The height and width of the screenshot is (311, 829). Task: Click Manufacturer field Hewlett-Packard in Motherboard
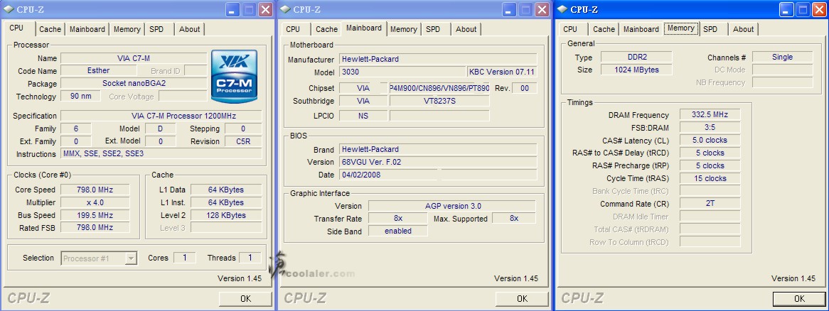(438, 59)
